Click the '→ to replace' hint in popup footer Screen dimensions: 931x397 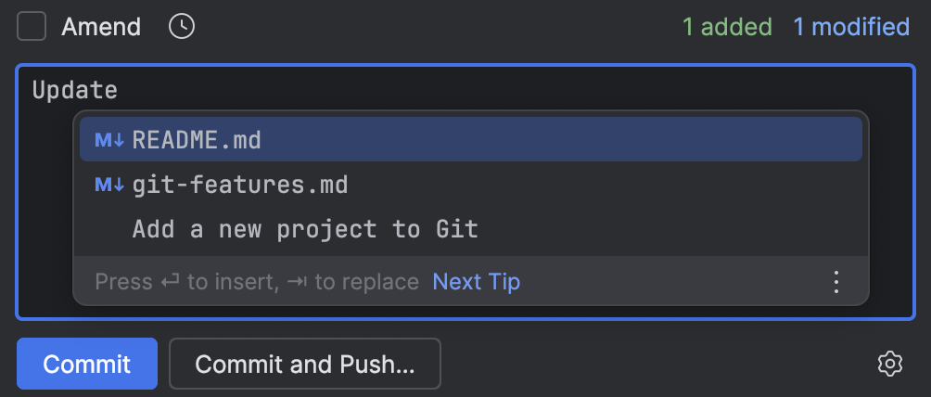pos(364,281)
